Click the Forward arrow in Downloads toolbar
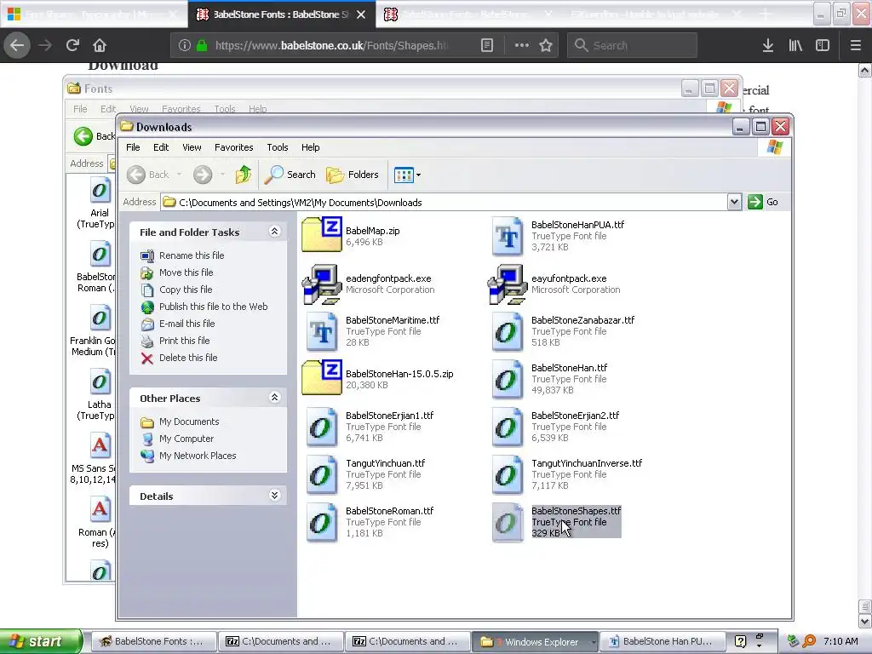 (x=203, y=175)
